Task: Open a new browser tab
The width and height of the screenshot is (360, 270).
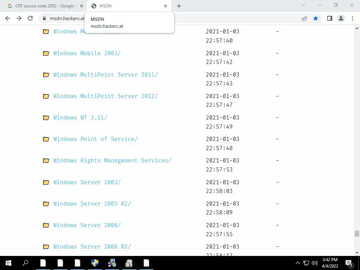Action: (179, 6)
